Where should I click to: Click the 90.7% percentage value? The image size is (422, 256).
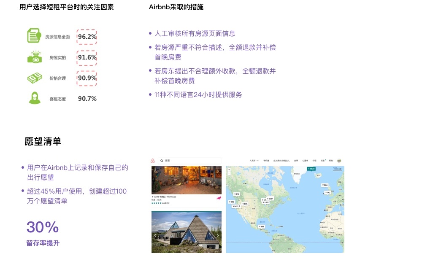[x=87, y=99]
